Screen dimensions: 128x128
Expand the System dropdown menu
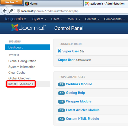coord(39,19)
